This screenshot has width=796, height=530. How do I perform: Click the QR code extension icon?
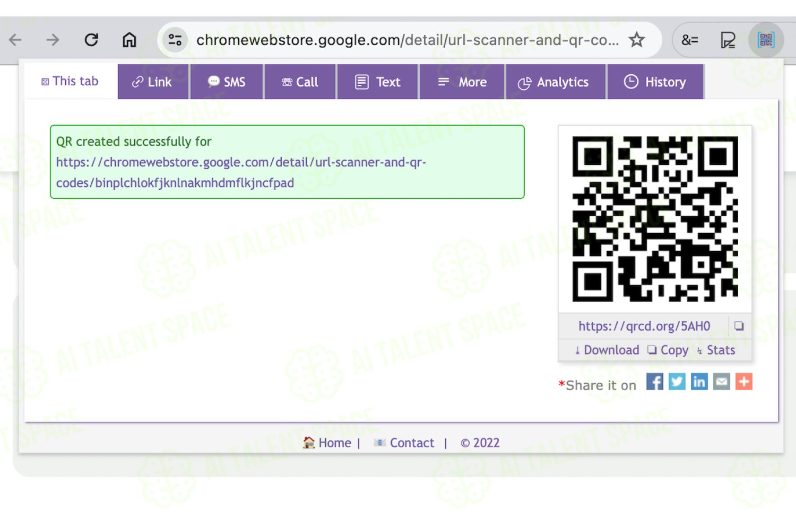(766, 40)
